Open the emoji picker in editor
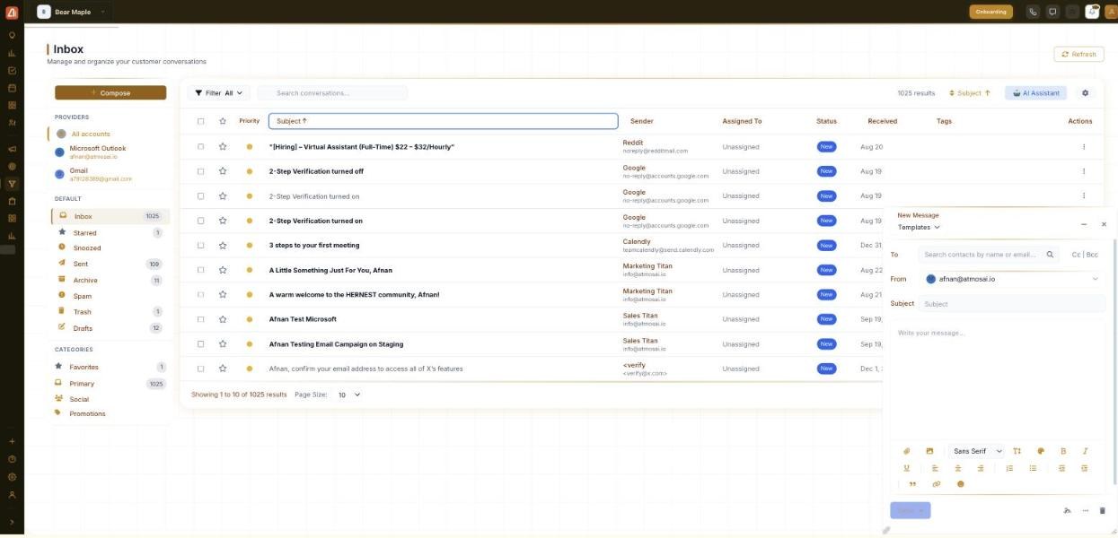Screen dimensions: 1118x538 point(960,484)
